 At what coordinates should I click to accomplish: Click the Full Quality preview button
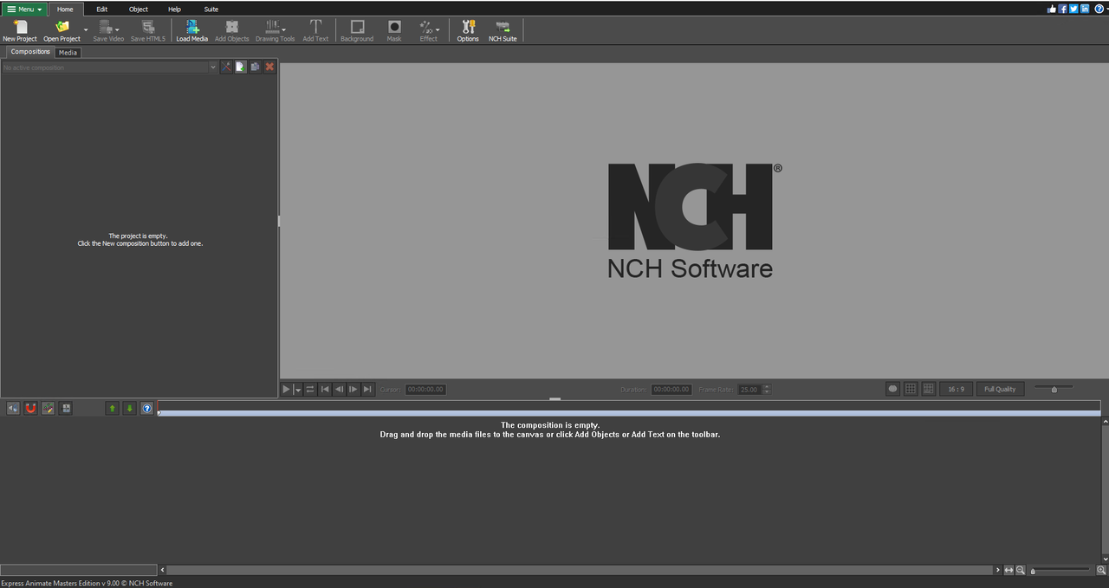point(1000,390)
